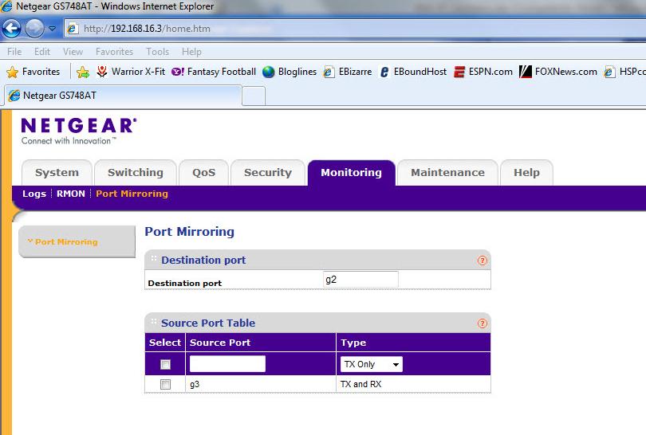Switch to the Maintenance tab
Screen dimensions: 646x435
point(448,172)
